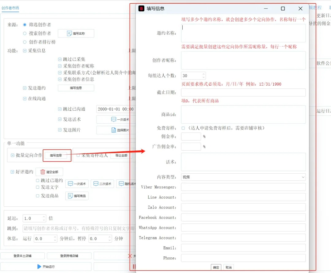Screen dimensions: 331x273
Task: Toggle the 发送邀约 checkbox
Action: coord(25,88)
